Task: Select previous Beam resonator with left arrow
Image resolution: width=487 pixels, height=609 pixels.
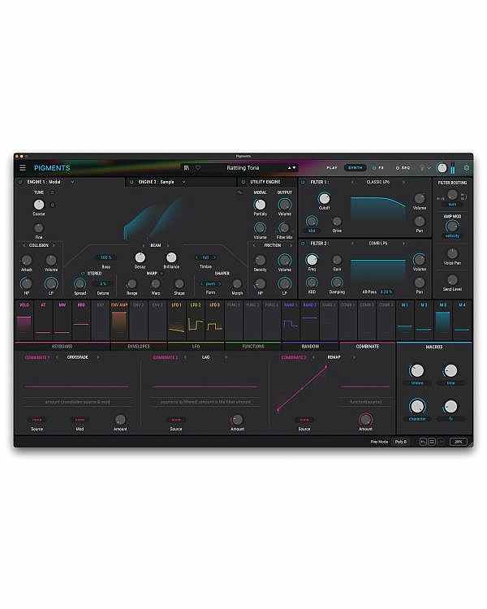Action: point(144,245)
